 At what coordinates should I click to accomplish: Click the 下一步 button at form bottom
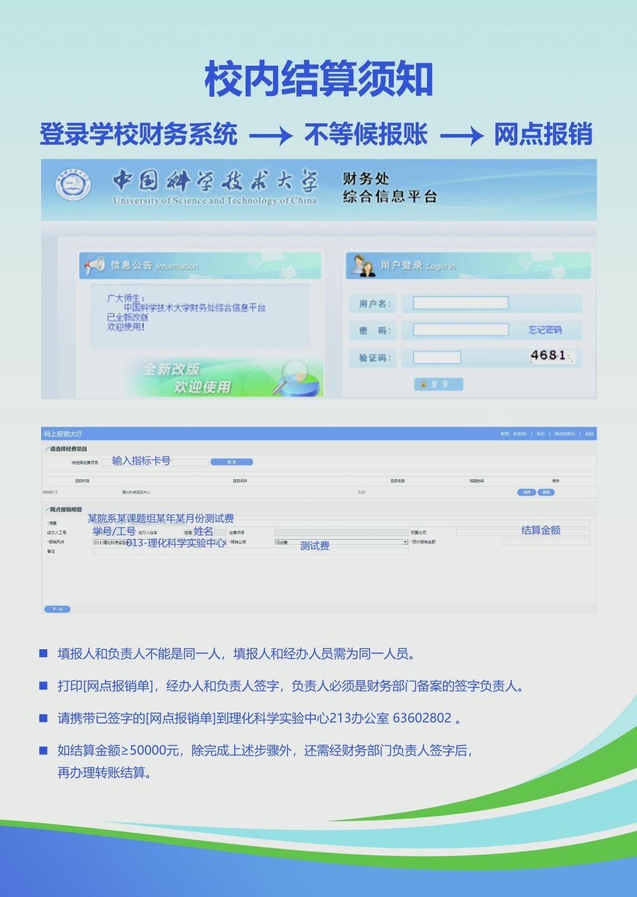[x=57, y=609]
